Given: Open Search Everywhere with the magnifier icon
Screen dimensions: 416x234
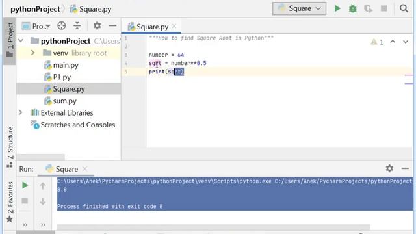Looking at the screenshot, I should point(404,8).
